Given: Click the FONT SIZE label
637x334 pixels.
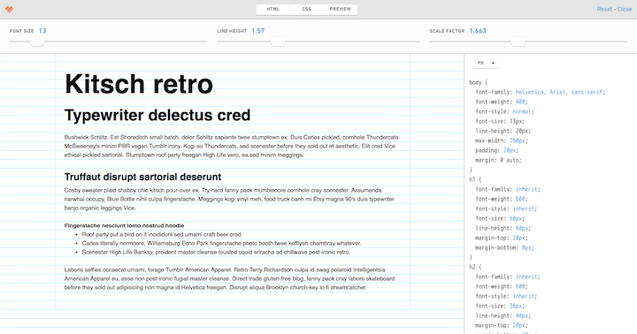Looking at the screenshot, I should 21,31.
